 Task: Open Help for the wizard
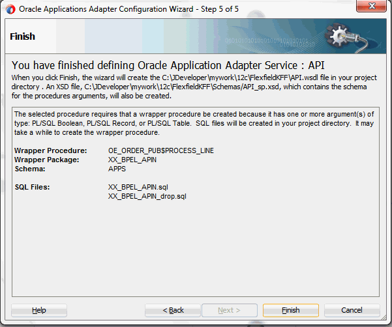tap(39, 310)
